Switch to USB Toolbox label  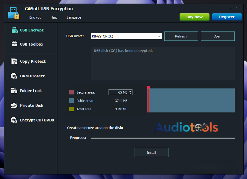click(x=31, y=44)
